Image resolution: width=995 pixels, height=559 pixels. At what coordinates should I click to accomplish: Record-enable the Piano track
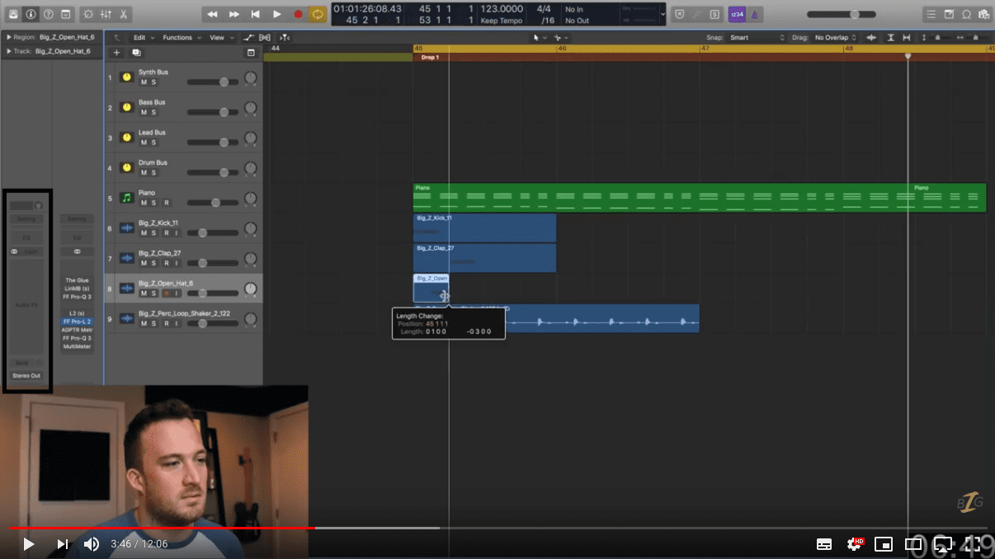pos(166,203)
